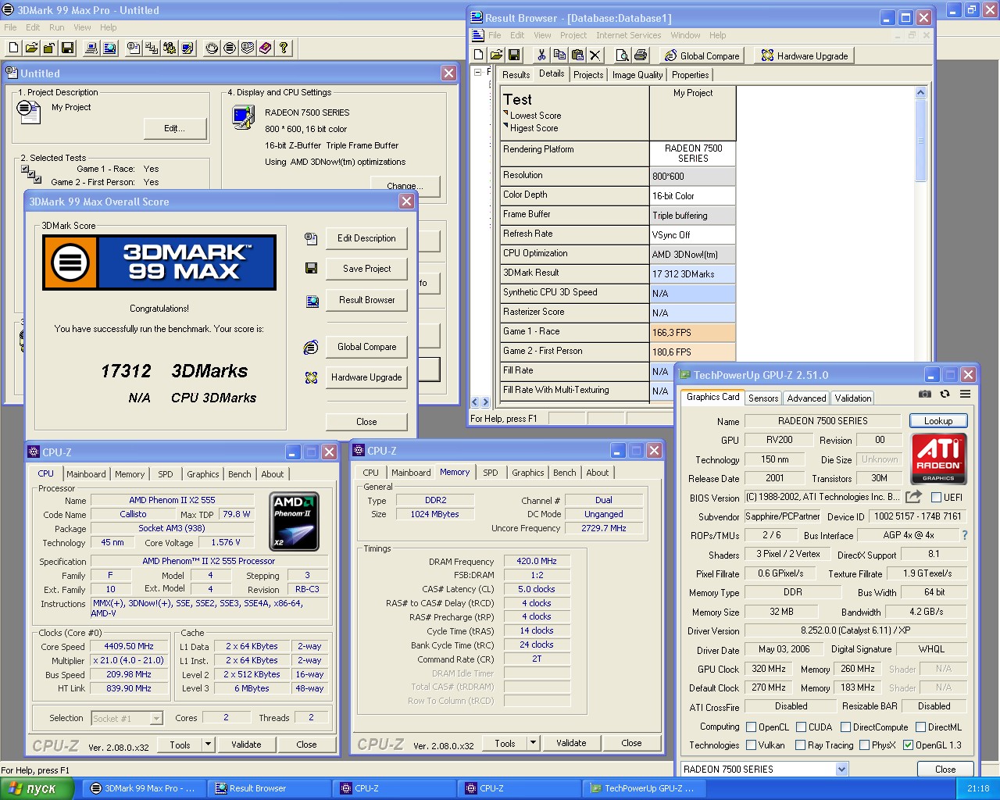Collapse the tree node in Result Browser
Screen dimensions: 1000x800
click(x=477, y=72)
